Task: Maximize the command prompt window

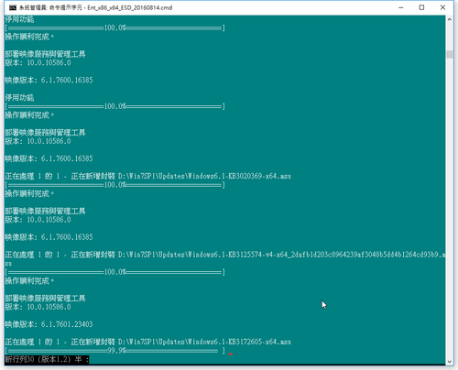Action: [x=421, y=7]
